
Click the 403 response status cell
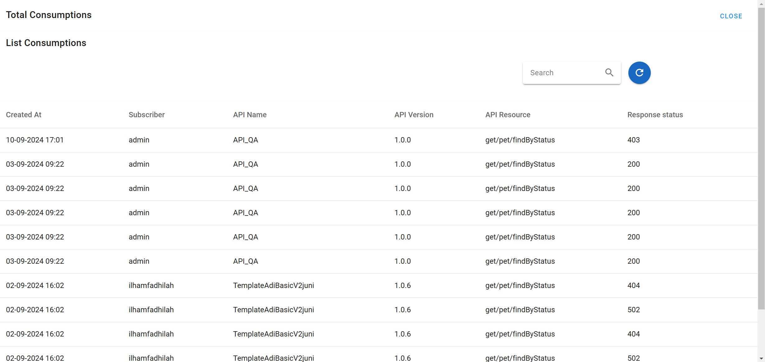coord(633,140)
